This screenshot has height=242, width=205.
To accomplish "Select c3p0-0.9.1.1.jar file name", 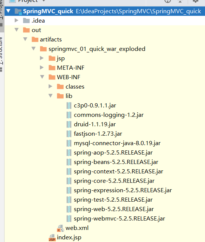I will tap(95, 106).
